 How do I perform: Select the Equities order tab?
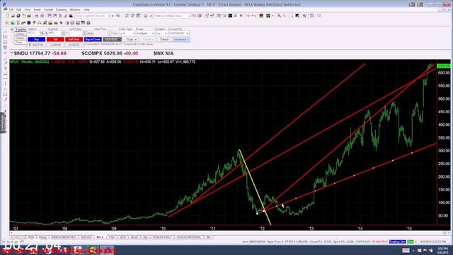coord(21,30)
